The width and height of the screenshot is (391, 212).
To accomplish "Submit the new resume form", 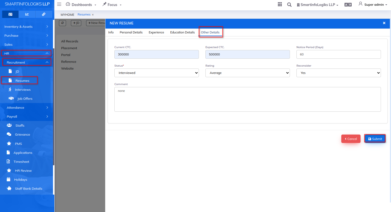I will [375, 139].
